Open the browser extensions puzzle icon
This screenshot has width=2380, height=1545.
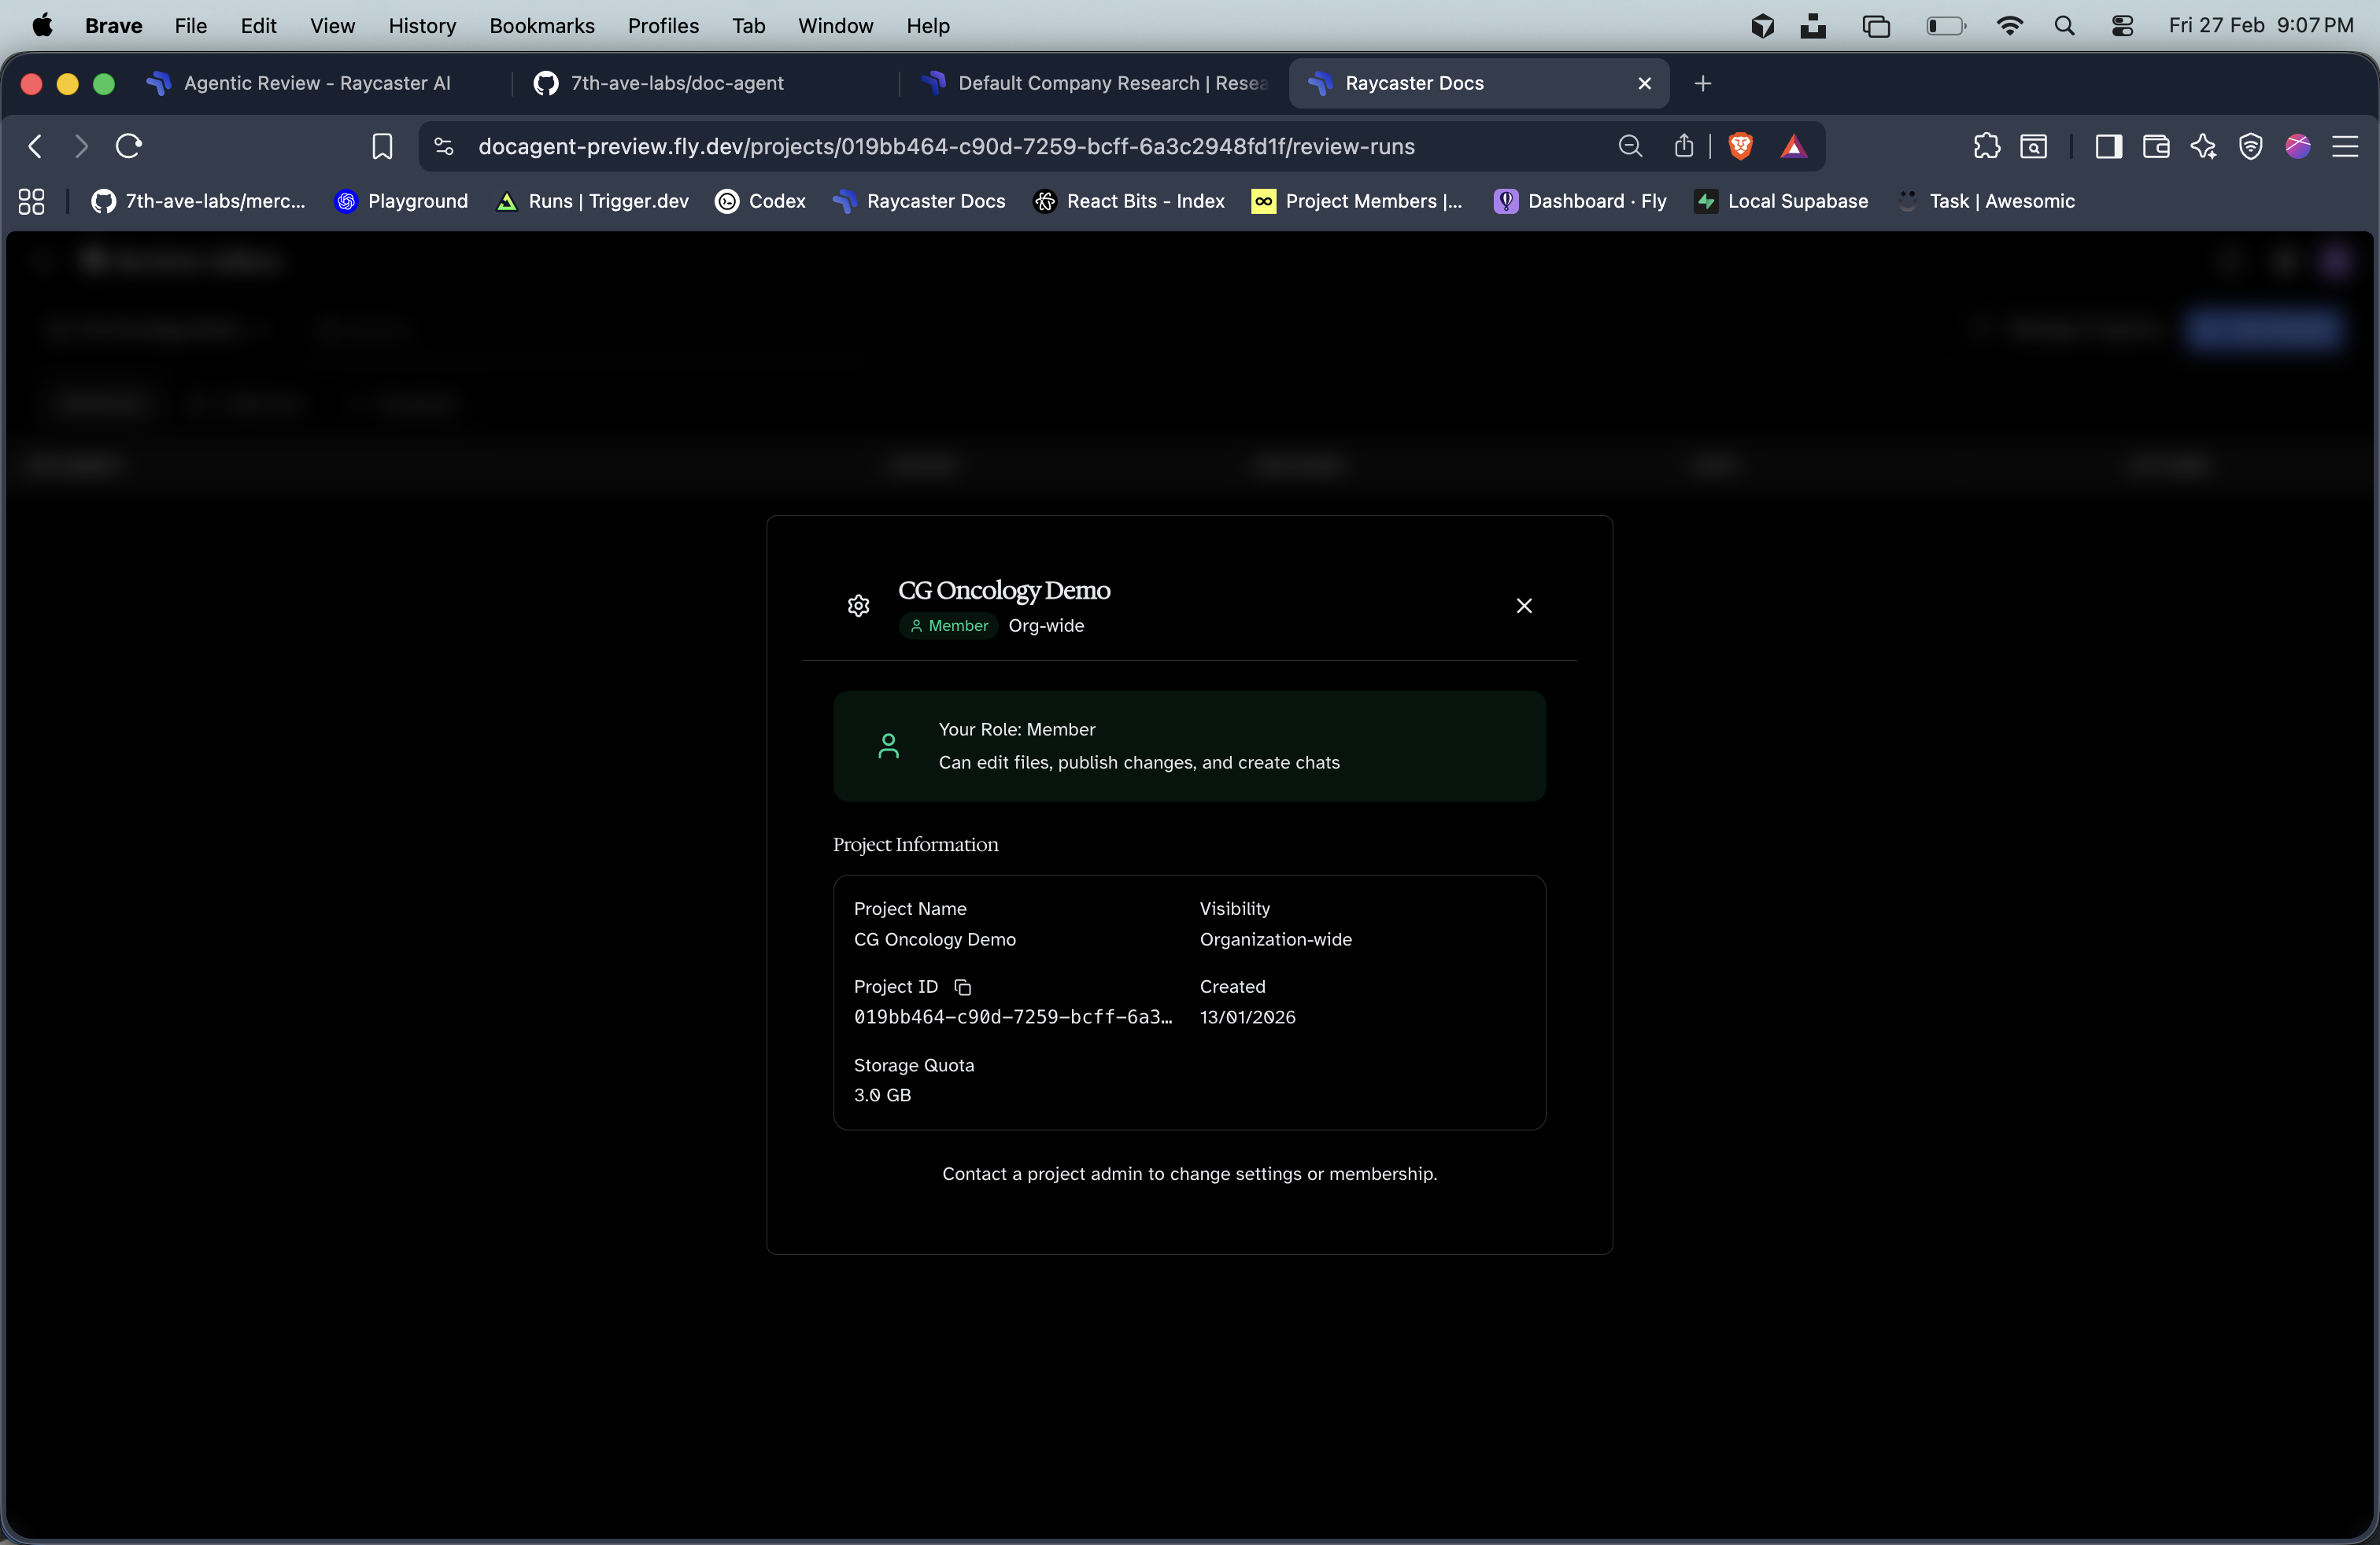tap(1987, 146)
